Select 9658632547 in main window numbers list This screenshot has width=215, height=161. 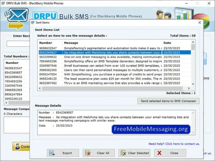pos(13,68)
